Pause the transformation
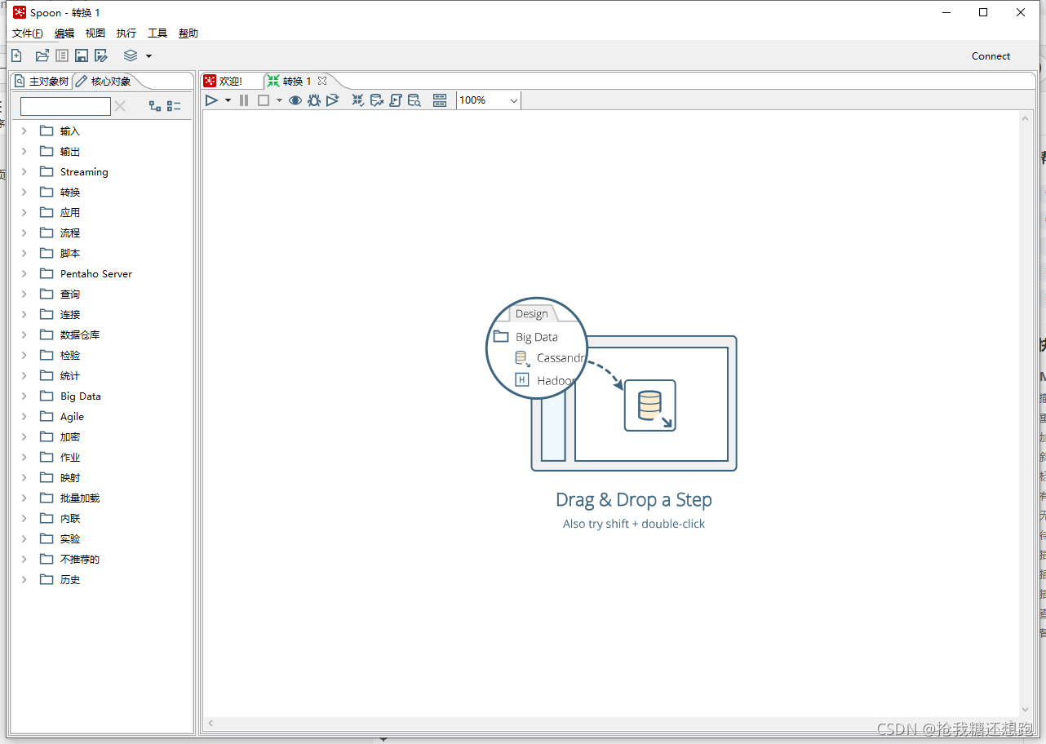Screen dimensions: 1046x744 pyautogui.click(x=244, y=100)
